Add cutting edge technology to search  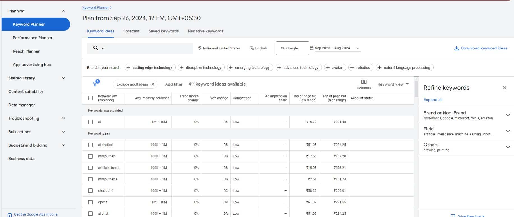pyautogui.click(x=150, y=67)
